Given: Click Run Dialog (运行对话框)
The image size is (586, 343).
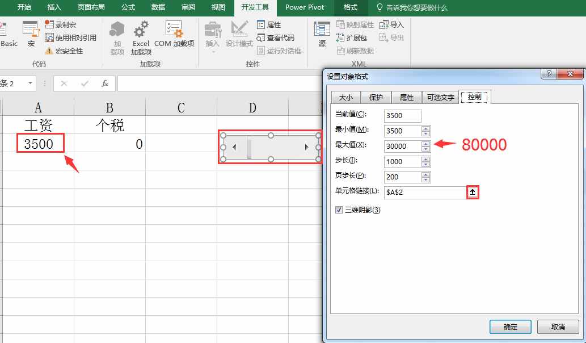Looking at the screenshot, I should pos(279,51).
